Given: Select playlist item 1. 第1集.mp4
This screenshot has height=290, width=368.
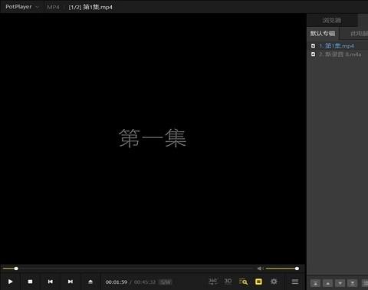Looking at the screenshot, I should [337, 46].
